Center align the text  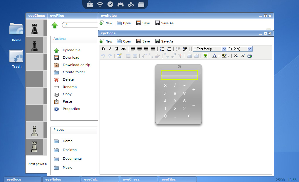(140, 49)
